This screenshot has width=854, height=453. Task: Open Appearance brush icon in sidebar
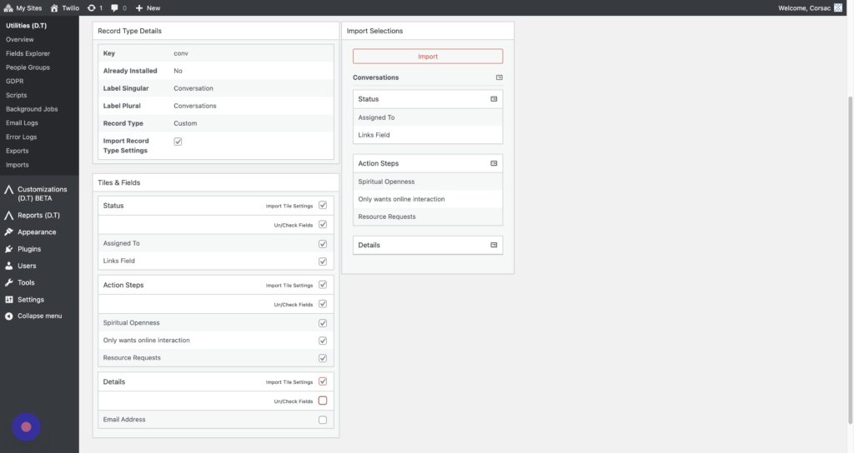click(x=9, y=232)
